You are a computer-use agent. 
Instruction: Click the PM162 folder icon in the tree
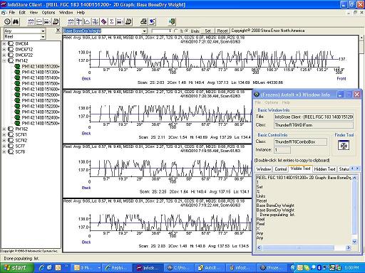coord(11,129)
